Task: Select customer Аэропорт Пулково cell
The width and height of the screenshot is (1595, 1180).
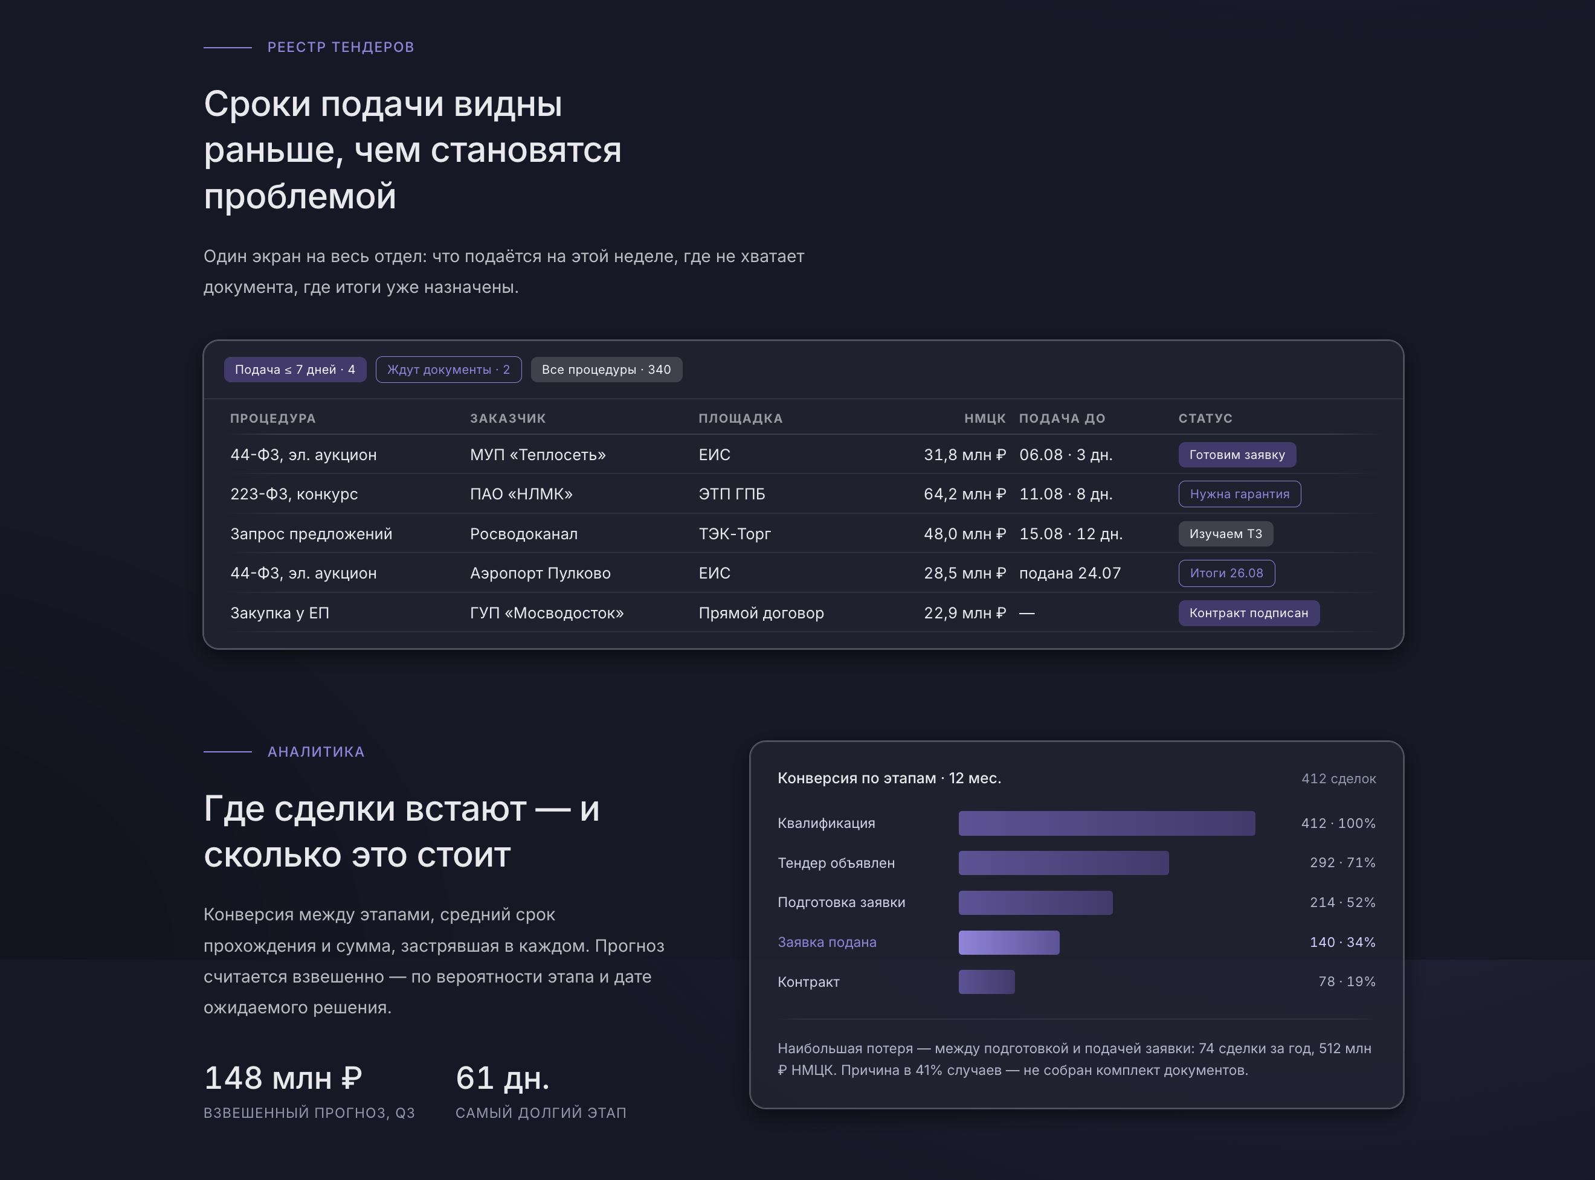Action: [x=540, y=573]
